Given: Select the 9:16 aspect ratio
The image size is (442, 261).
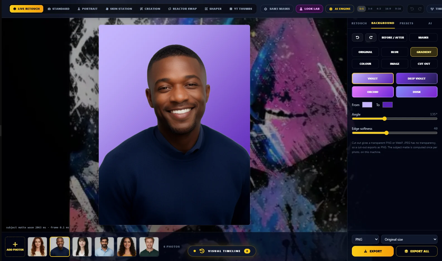Looking at the screenshot, I should pos(398,9).
